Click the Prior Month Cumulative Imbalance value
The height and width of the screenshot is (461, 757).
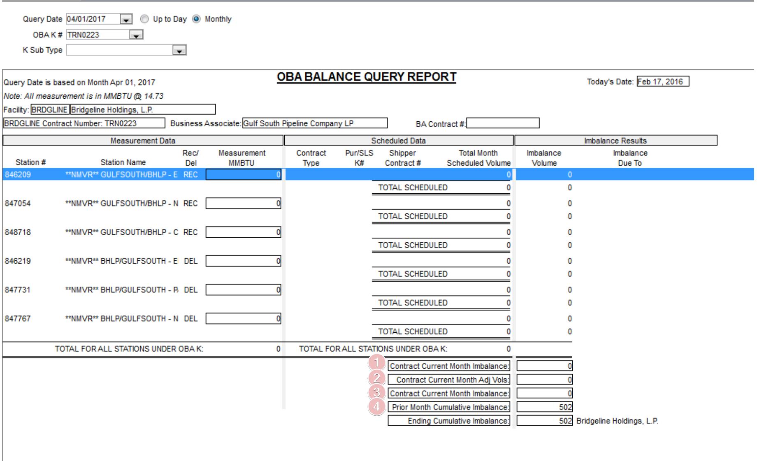544,407
